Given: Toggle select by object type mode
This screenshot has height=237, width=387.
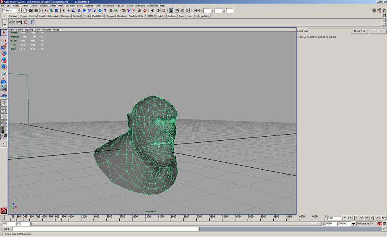Looking at the screenshot, I should pyautogui.click(x=51, y=10).
